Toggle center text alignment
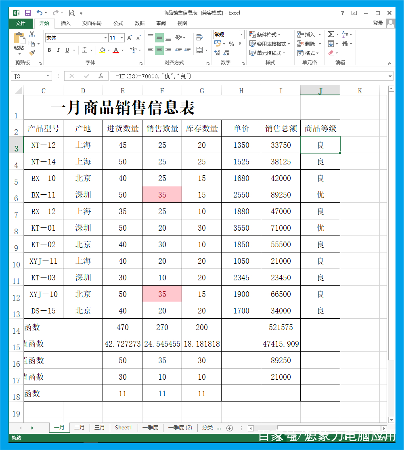Viewport: 404px width, 450px height. [159, 50]
